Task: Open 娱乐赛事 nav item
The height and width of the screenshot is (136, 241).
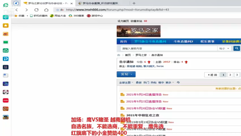Action: point(207,41)
